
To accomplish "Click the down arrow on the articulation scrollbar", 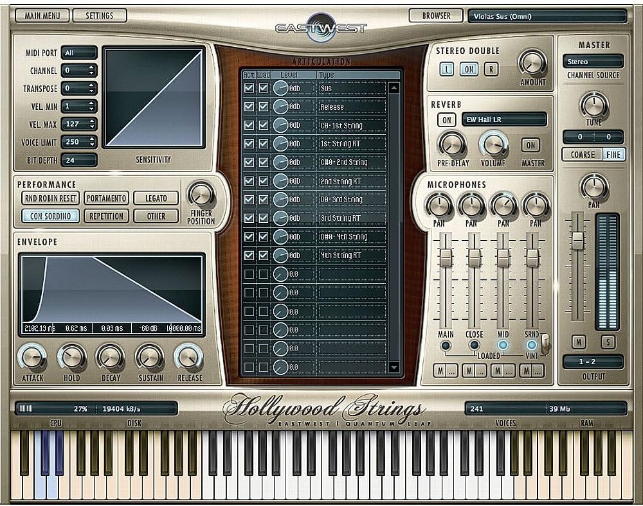I will click(394, 367).
